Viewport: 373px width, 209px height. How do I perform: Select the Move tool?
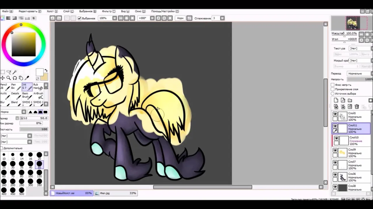[3, 78]
